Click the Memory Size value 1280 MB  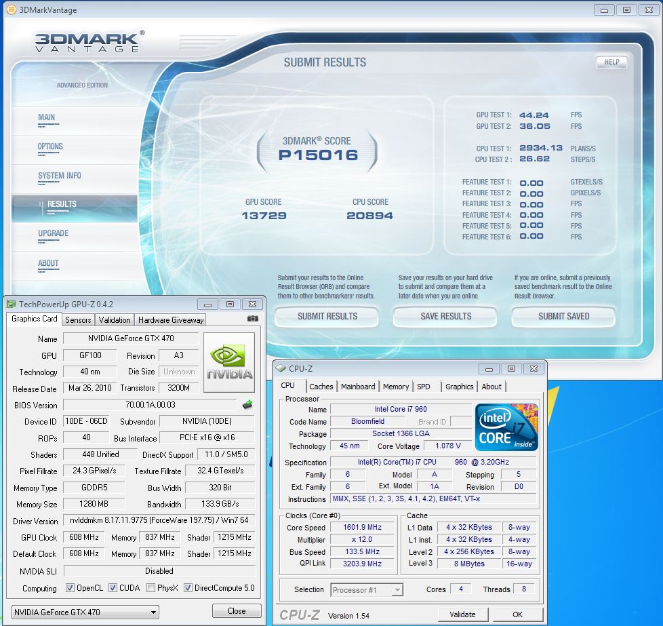pyautogui.click(x=94, y=504)
